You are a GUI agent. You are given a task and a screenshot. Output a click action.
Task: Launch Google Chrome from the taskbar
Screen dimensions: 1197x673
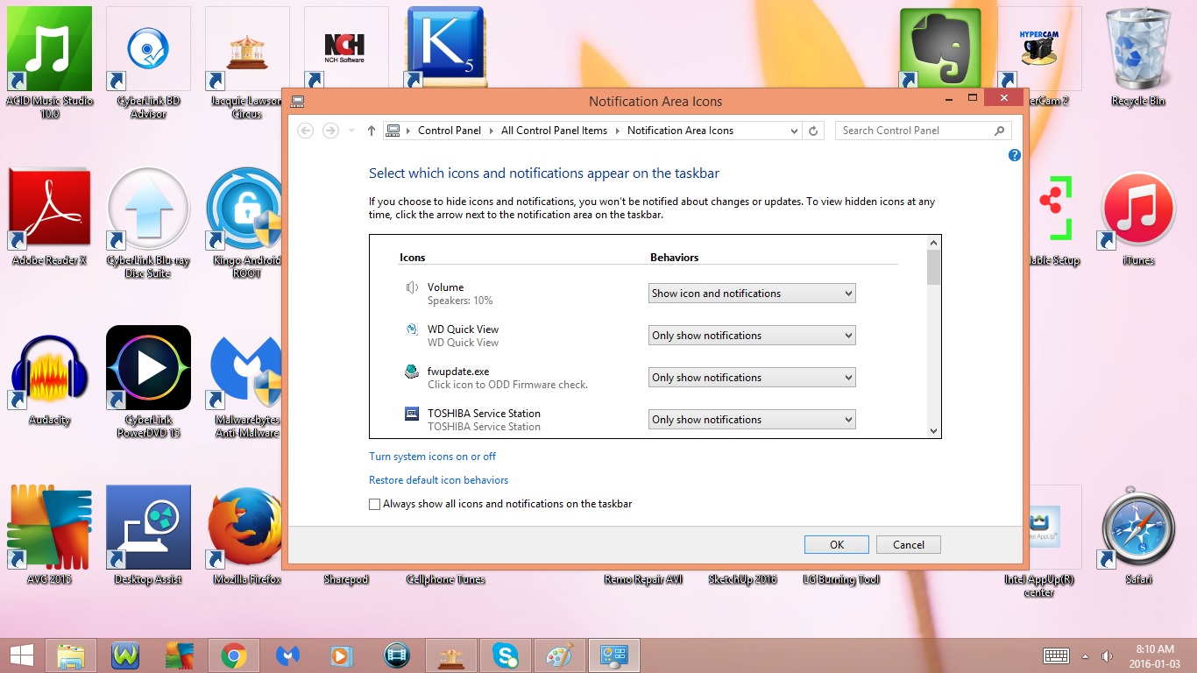click(233, 655)
